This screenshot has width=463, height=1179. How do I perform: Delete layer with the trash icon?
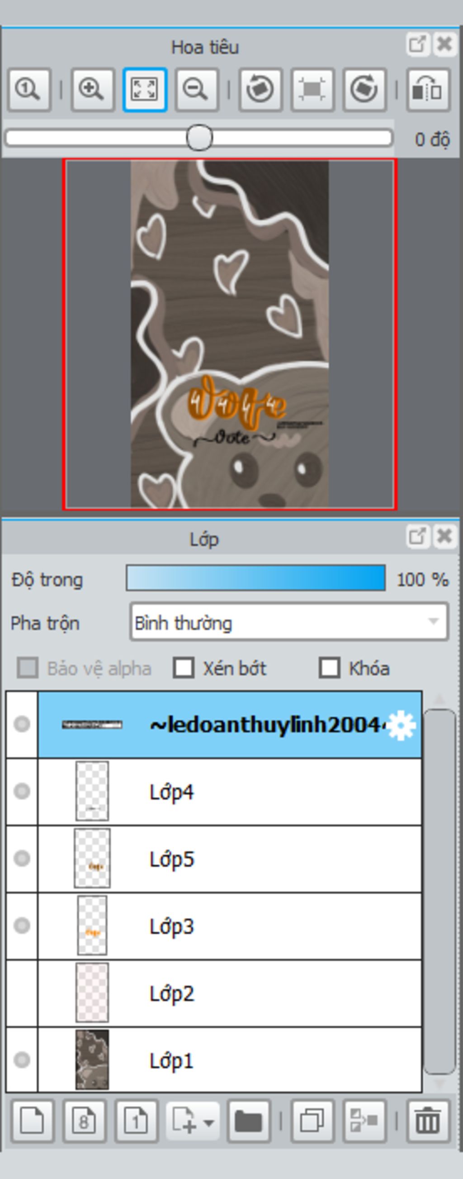coord(428,1121)
